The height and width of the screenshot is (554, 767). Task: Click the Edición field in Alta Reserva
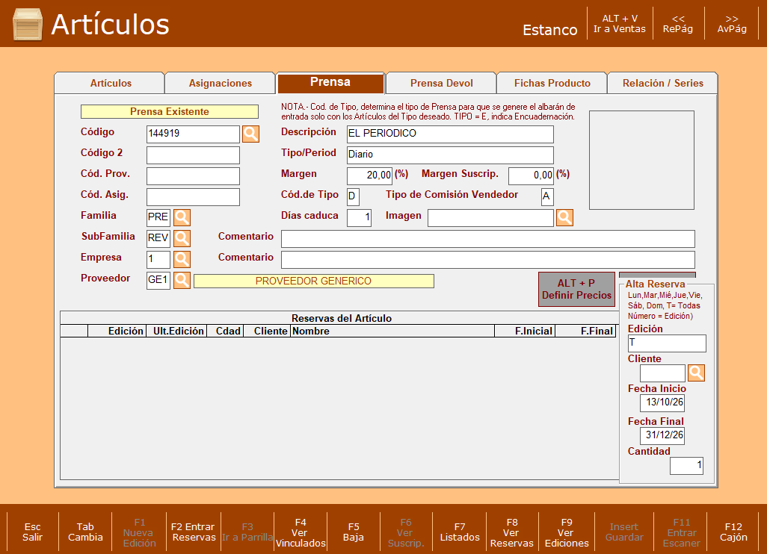click(x=667, y=343)
